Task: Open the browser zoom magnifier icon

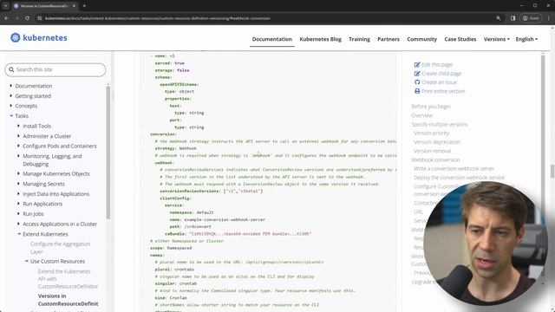Action: 499,18
